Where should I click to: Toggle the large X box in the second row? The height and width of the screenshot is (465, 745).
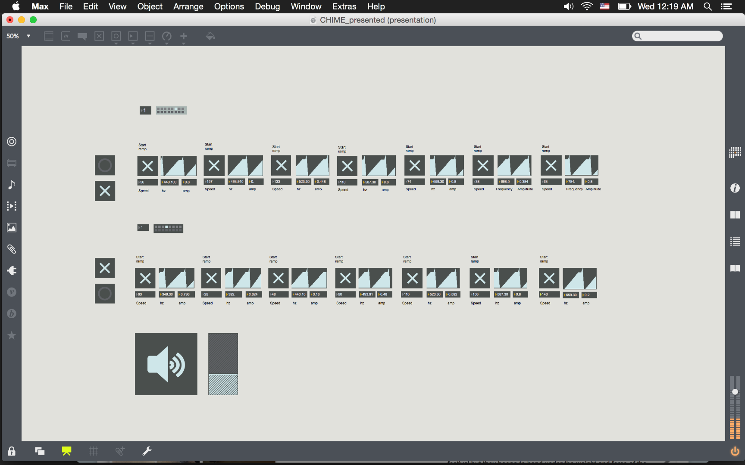point(105,268)
